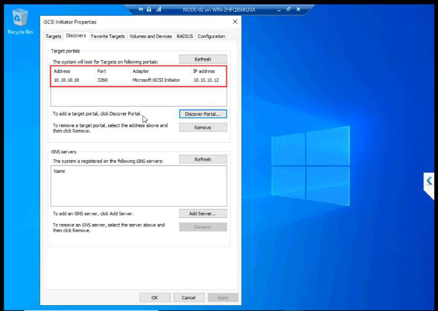The image size is (438, 311).
Task: Open the Volumes and Devices tab
Action: click(x=150, y=36)
